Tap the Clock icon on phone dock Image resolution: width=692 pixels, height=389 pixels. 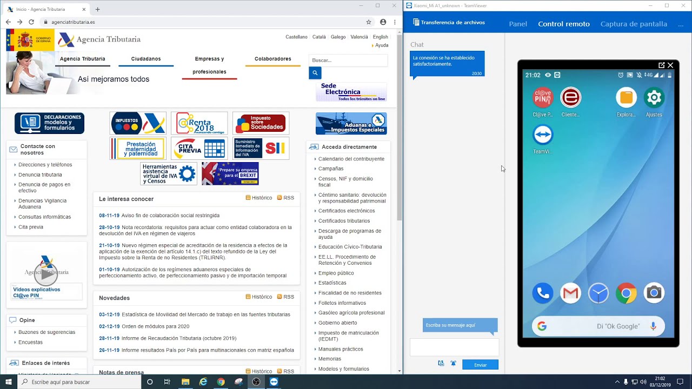598,293
